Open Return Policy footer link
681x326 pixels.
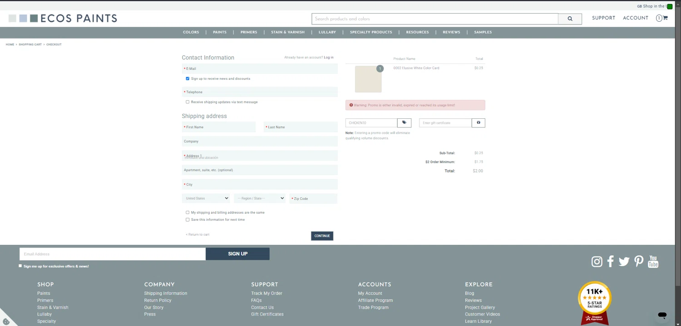click(x=158, y=300)
